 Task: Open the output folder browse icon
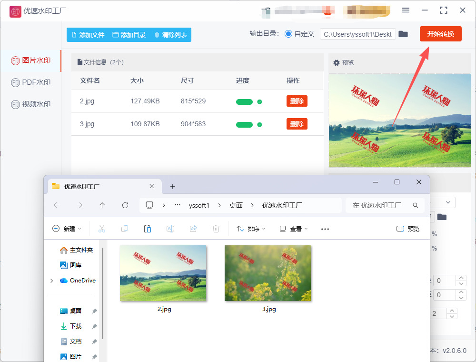[403, 34]
